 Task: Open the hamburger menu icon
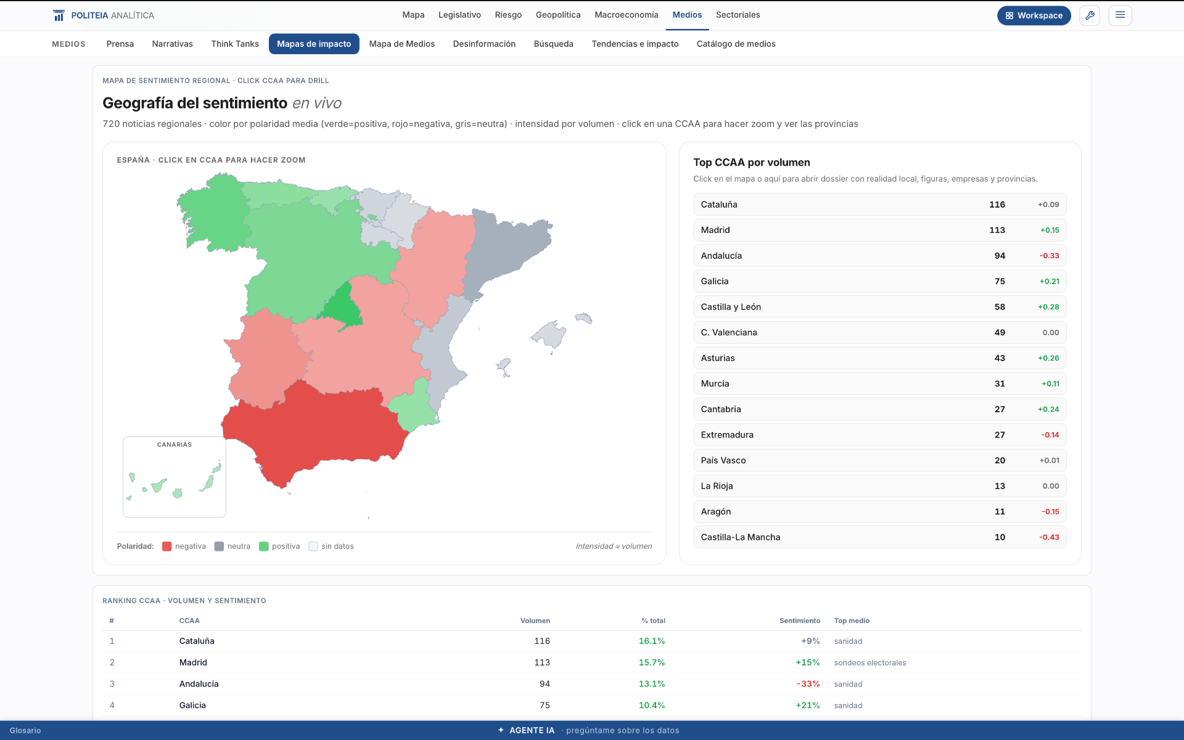(x=1120, y=15)
